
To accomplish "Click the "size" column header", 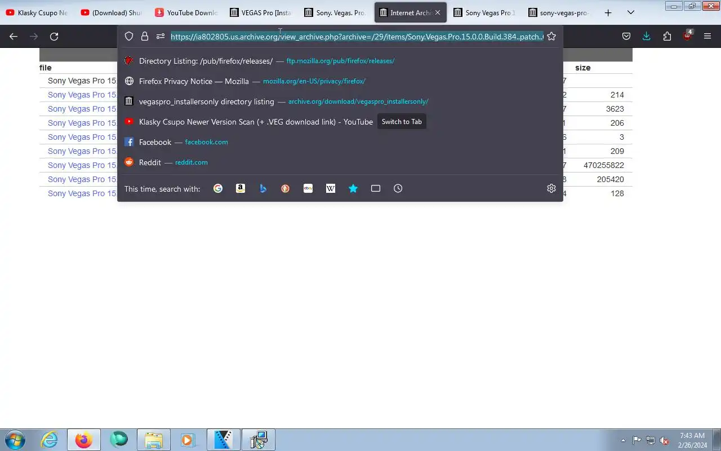I will pos(583,68).
